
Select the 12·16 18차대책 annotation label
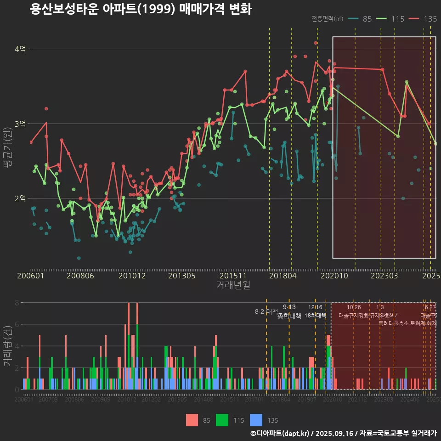315,311
